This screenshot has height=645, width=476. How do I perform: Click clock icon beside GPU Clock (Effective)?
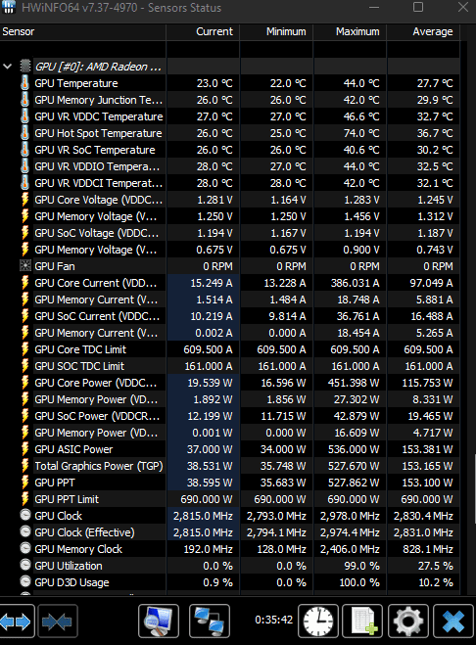click(x=25, y=531)
